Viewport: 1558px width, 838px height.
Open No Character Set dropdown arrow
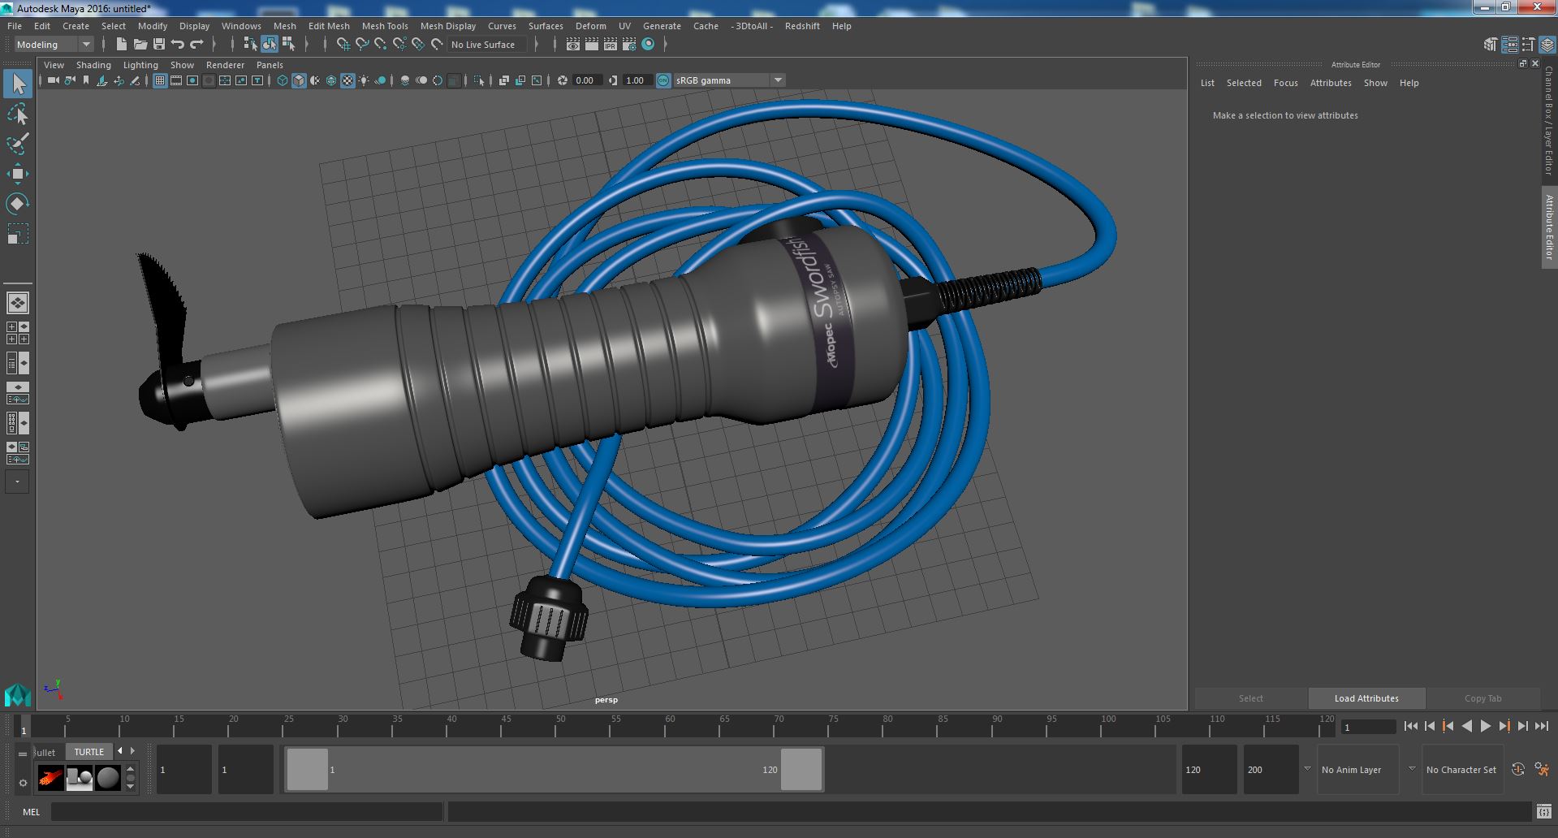tap(1412, 769)
